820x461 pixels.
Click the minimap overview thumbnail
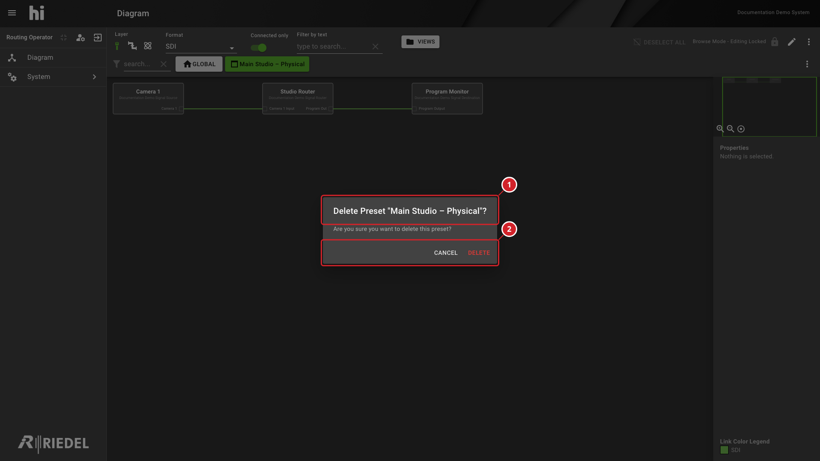point(769,107)
